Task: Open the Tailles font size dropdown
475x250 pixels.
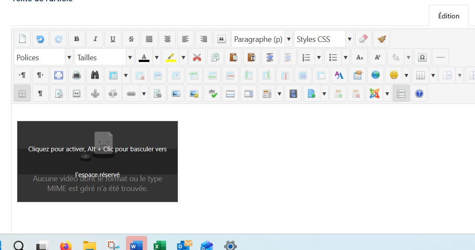Action: click(x=105, y=57)
